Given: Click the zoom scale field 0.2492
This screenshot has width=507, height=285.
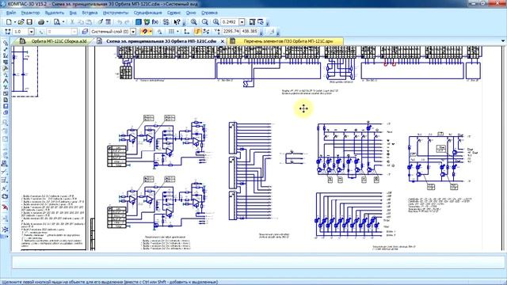Looking at the screenshot, I should [x=230, y=22].
